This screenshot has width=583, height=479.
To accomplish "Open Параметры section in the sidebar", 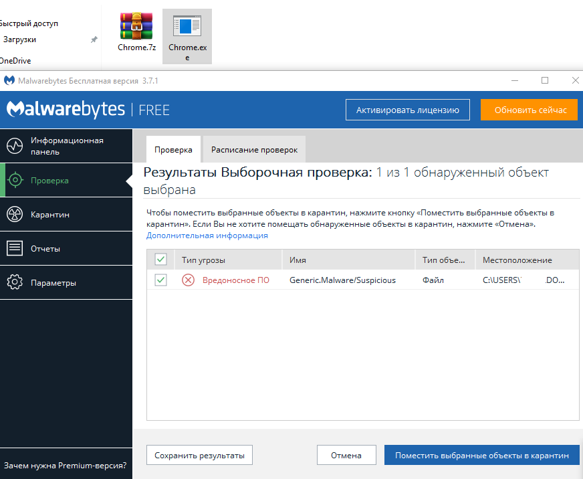I will pos(66,282).
